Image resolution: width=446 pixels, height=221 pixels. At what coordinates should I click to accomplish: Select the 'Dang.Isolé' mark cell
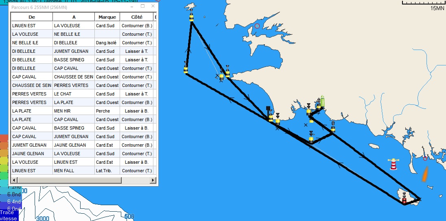tap(107, 43)
